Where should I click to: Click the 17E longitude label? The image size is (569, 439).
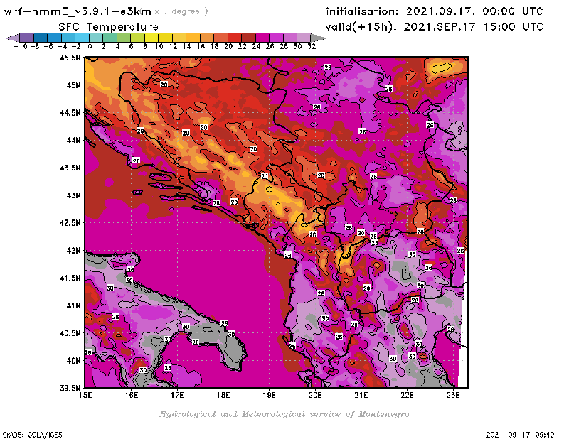[x=177, y=395]
